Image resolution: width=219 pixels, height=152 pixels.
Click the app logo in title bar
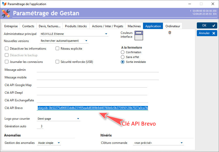(x=4, y=4)
